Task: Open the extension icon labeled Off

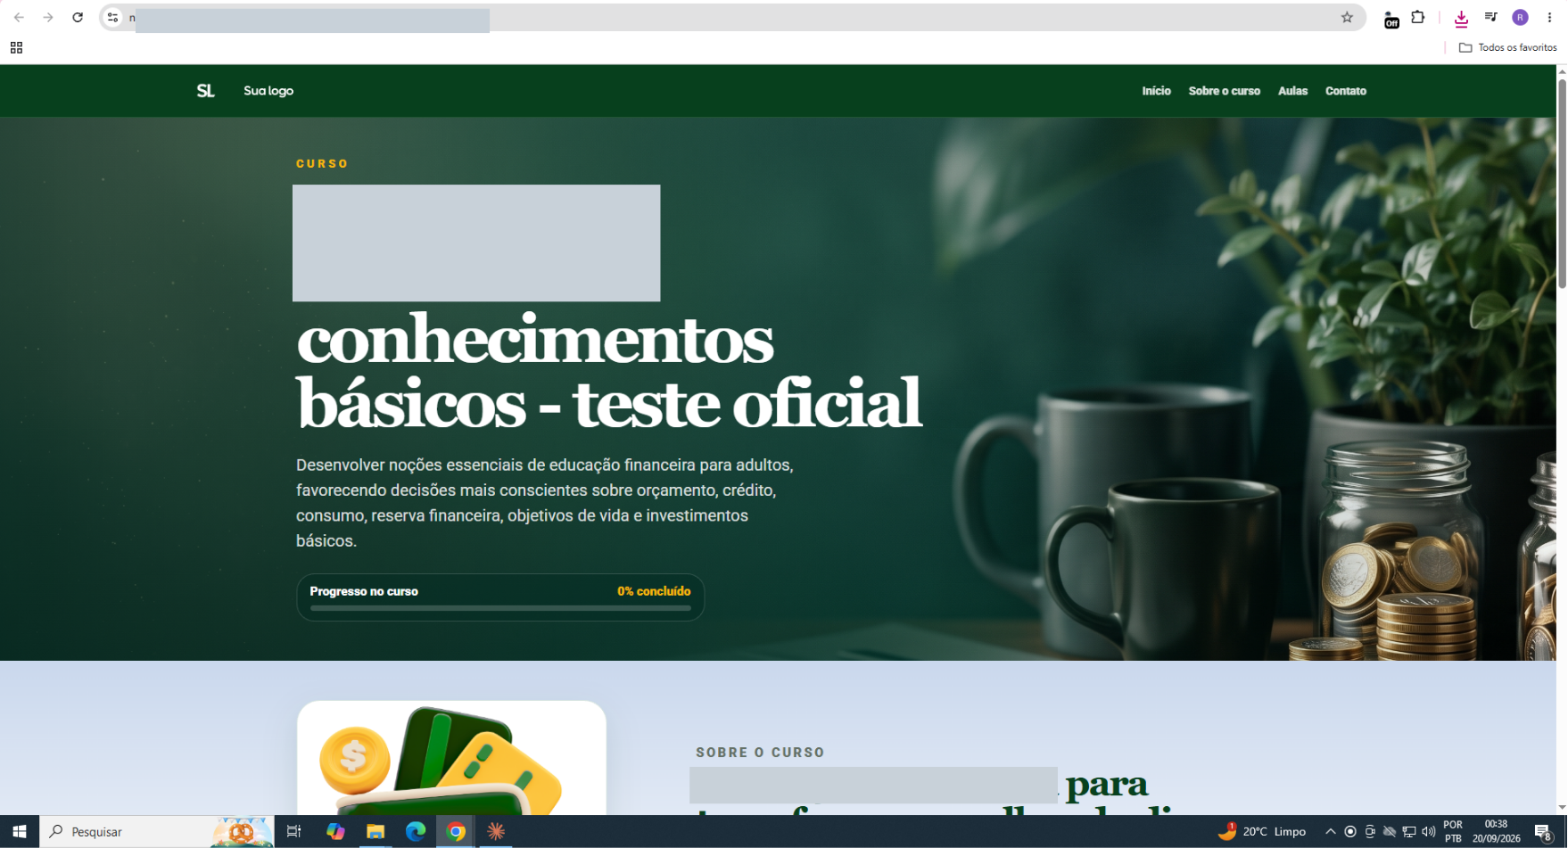Action: click(x=1391, y=19)
